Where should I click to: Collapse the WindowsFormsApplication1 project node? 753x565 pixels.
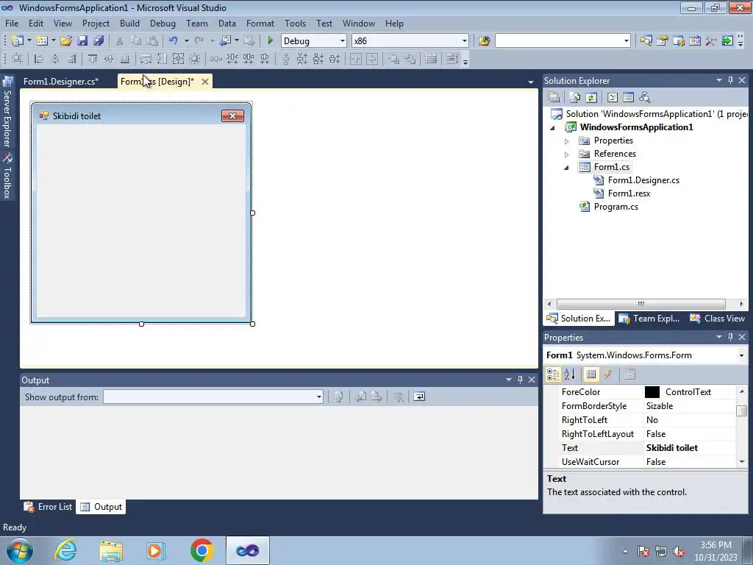click(x=553, y=128)
